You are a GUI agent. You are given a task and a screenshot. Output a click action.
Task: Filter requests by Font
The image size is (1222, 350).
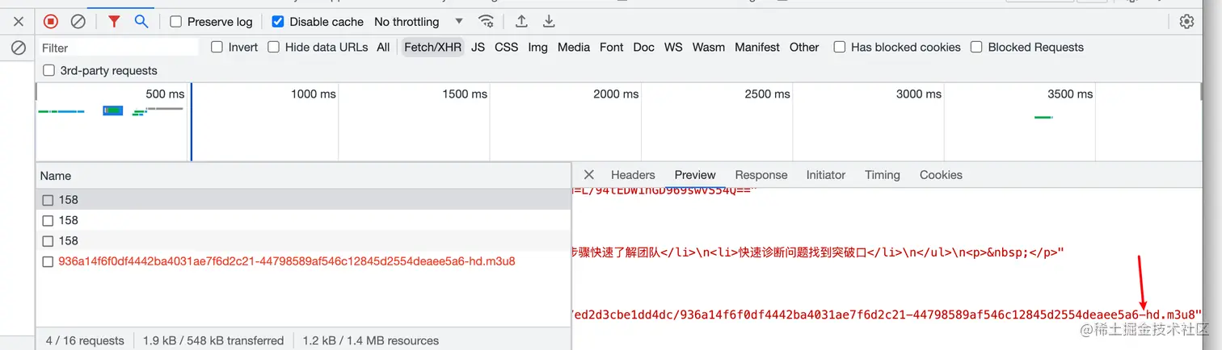coord(611,47)
